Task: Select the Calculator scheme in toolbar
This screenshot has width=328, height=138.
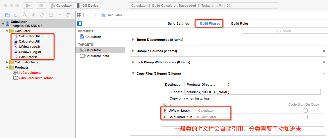Action: 62,5
